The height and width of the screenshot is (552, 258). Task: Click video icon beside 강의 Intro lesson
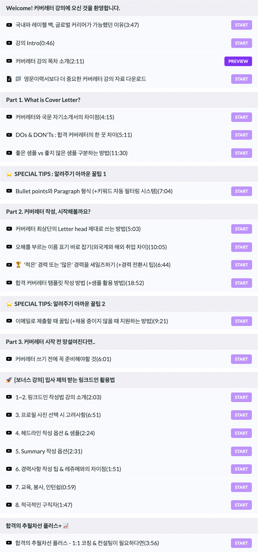coord(9,43)
